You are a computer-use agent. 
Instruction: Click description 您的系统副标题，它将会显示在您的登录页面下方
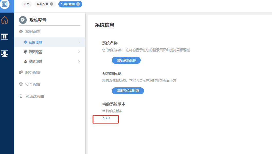coord(139,80)
